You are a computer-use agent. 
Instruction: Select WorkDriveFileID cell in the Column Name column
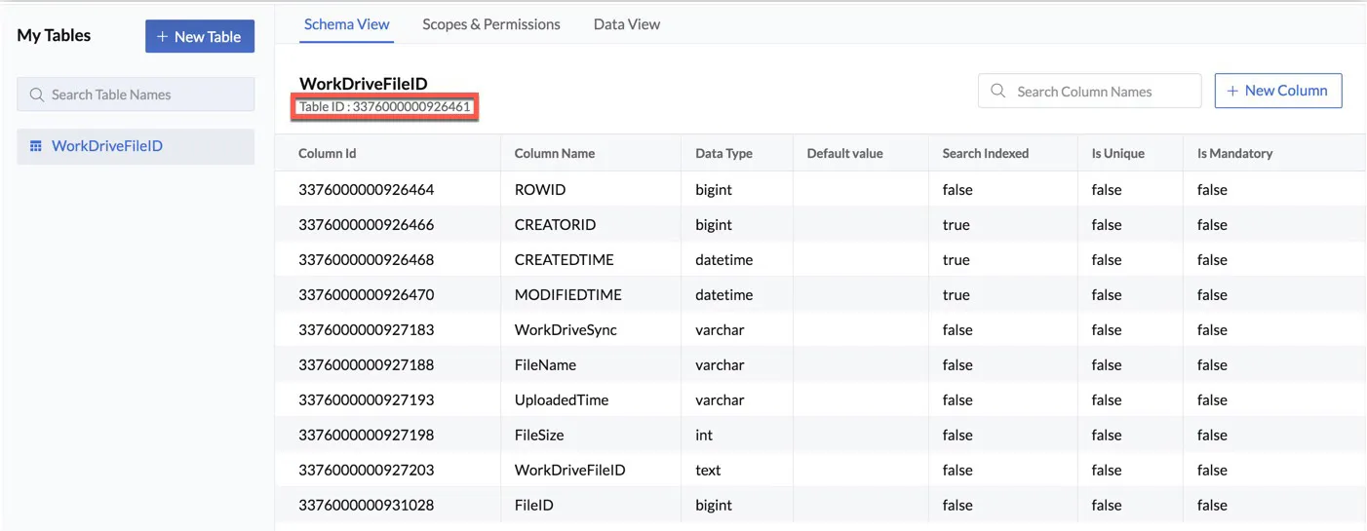pos(569,471)
